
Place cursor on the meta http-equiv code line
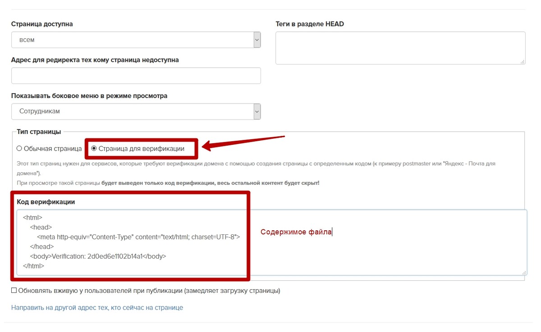coord(138,237)
